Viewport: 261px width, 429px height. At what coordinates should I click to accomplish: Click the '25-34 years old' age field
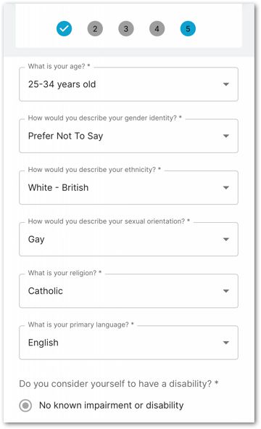click(128, 84)
